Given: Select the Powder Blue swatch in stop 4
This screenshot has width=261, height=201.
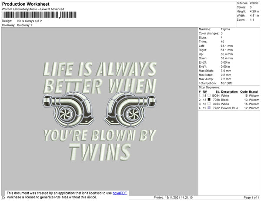Looking at the screenshot, I should point(209,108).
